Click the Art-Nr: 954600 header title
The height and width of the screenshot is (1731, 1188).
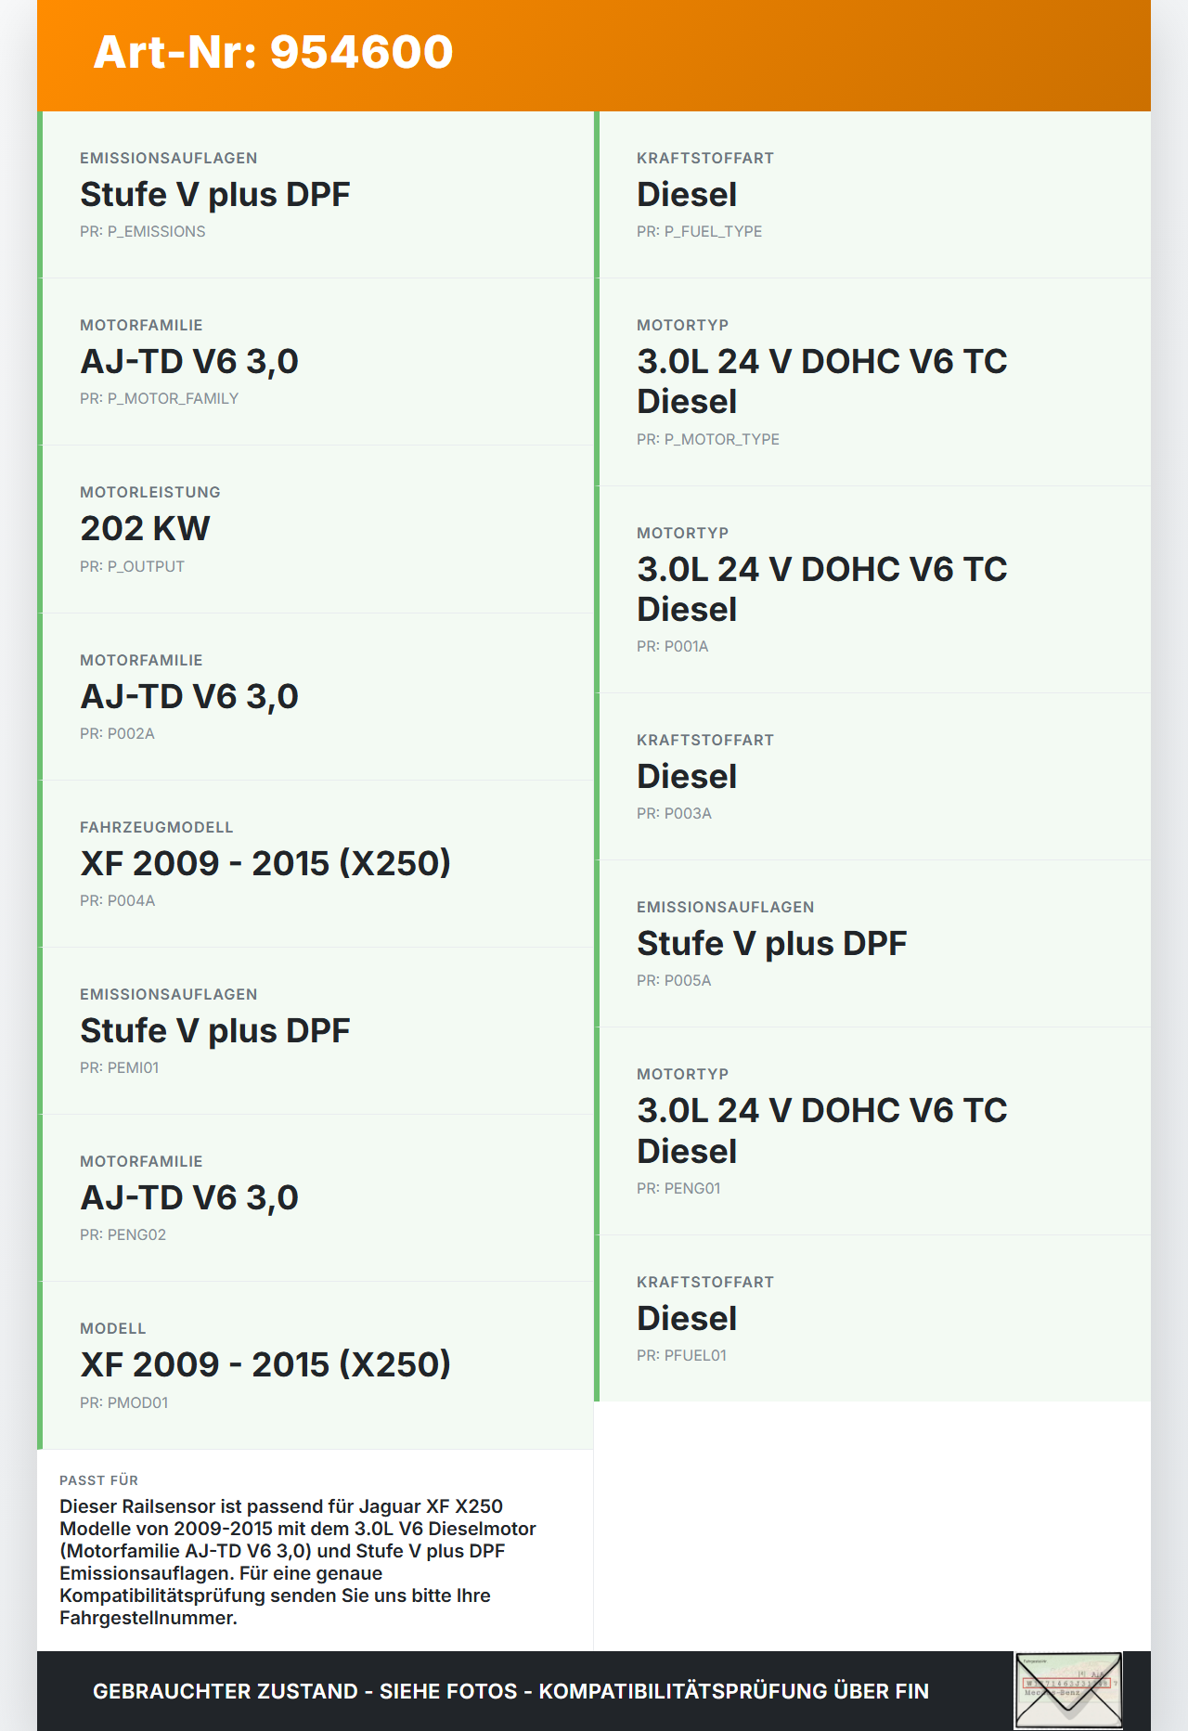[273, 52]
